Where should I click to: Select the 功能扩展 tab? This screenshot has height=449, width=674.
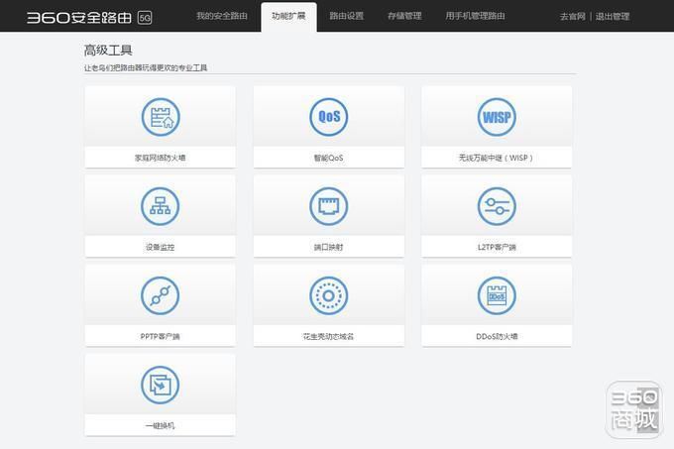point(288,16)
